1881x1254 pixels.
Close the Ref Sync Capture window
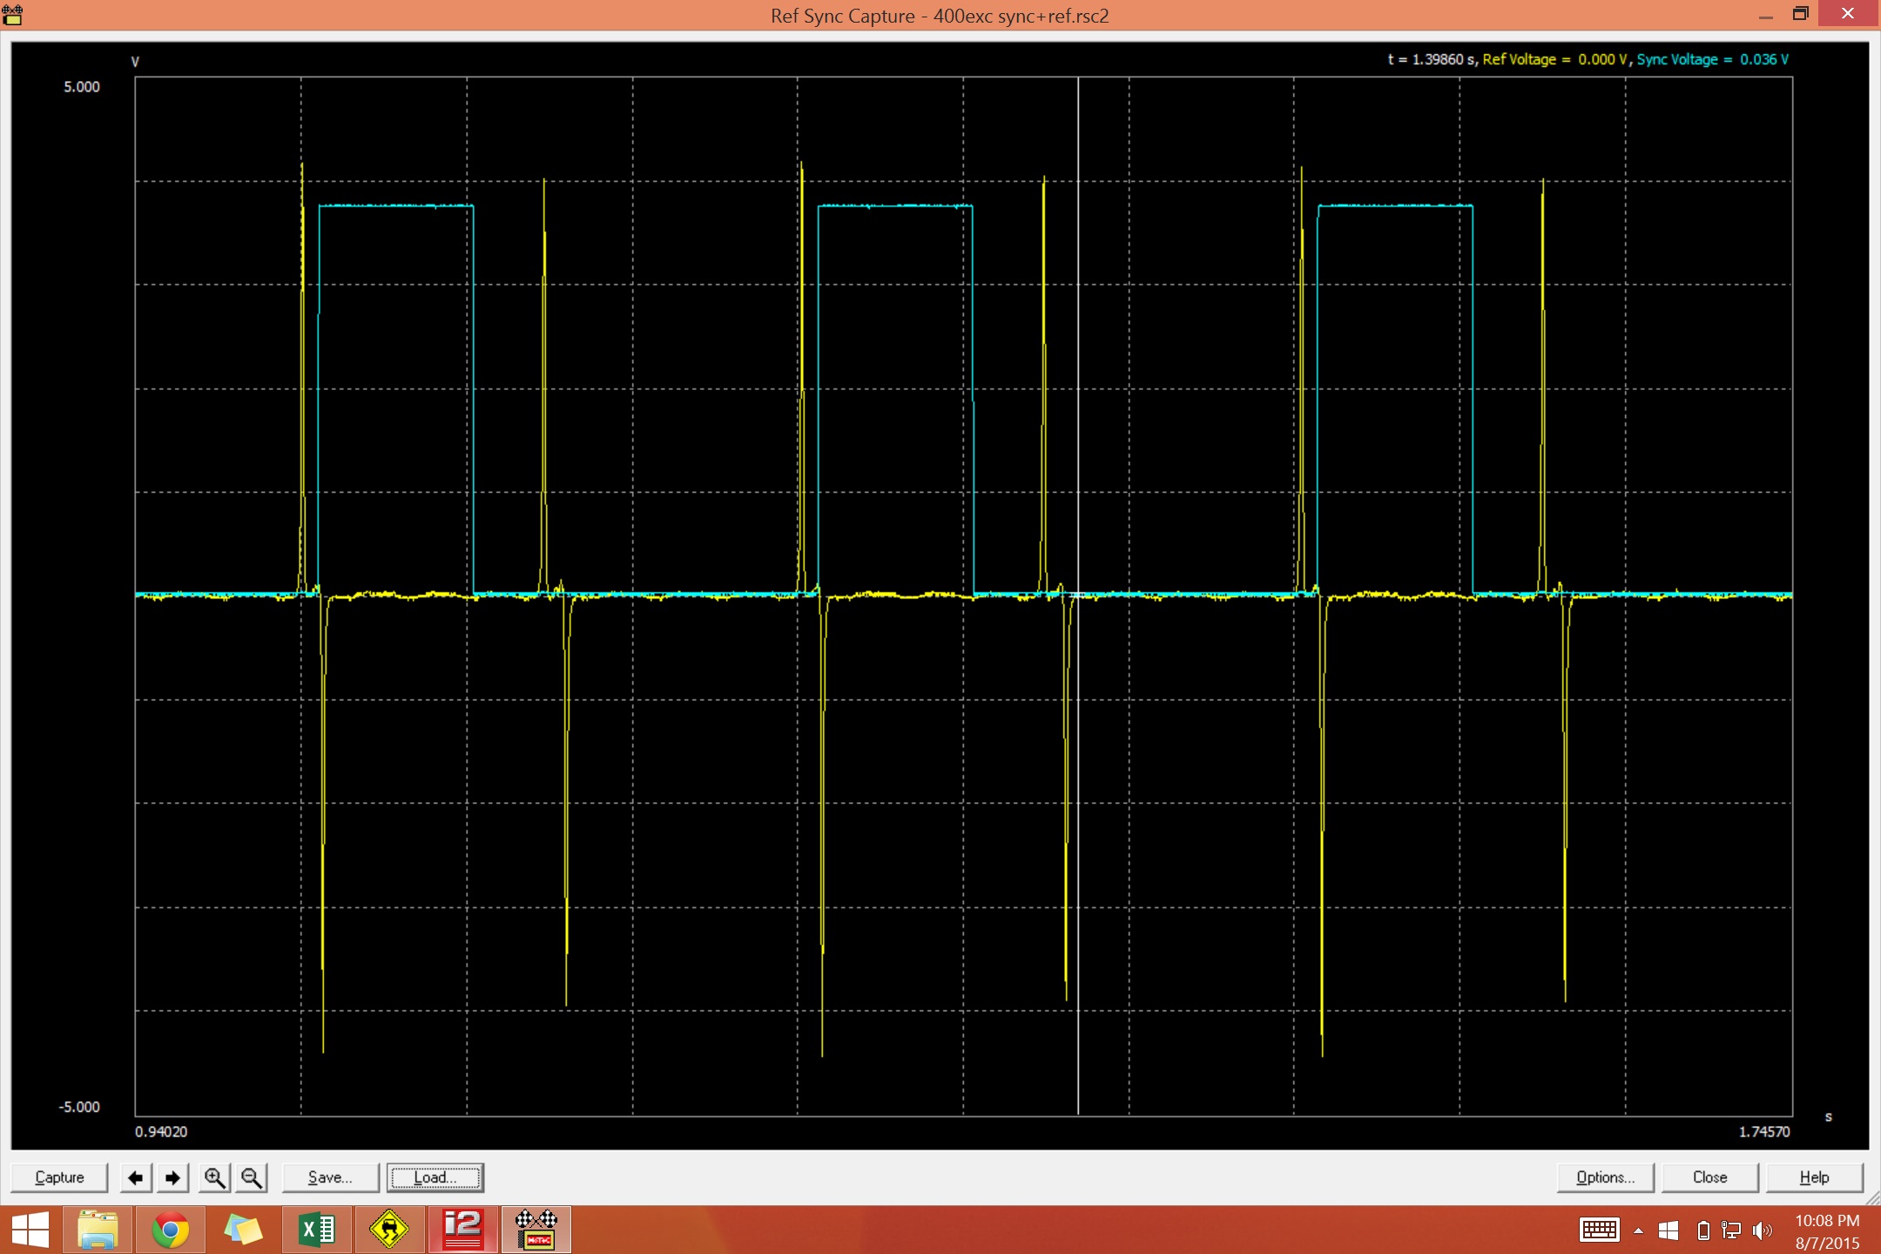tap(1709, 1177)
